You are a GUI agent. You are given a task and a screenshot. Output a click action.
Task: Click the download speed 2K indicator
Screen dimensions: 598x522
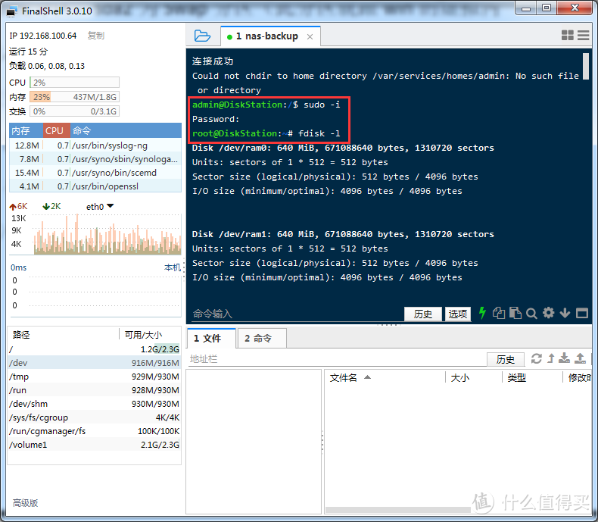pos(51,206)
